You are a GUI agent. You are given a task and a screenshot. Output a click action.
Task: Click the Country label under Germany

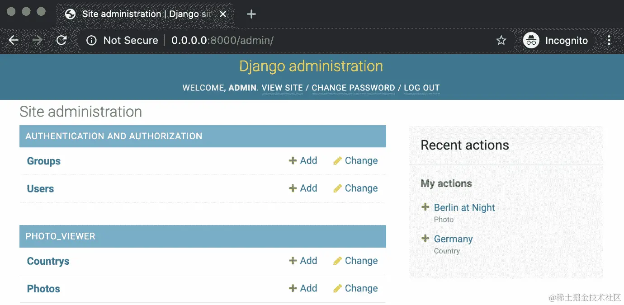pyautogui.click(x=447, y=251)
